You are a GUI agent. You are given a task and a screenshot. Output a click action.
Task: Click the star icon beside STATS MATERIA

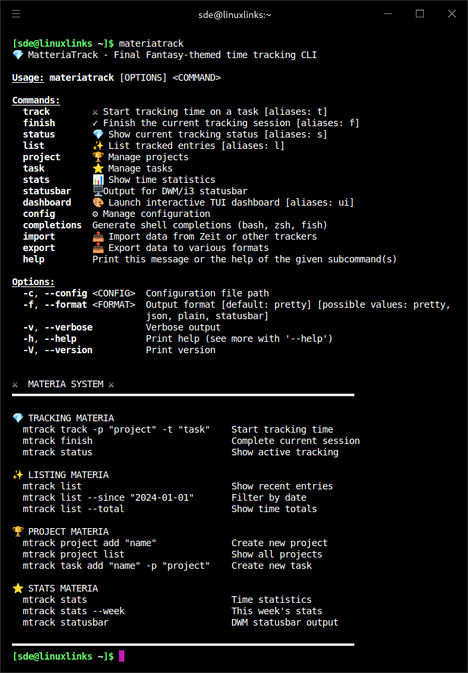pos(17,588)
